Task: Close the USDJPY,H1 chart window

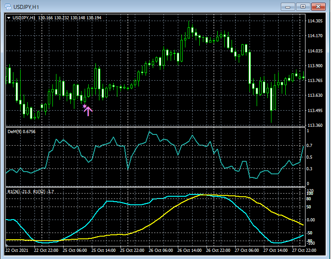Action: 318,6
